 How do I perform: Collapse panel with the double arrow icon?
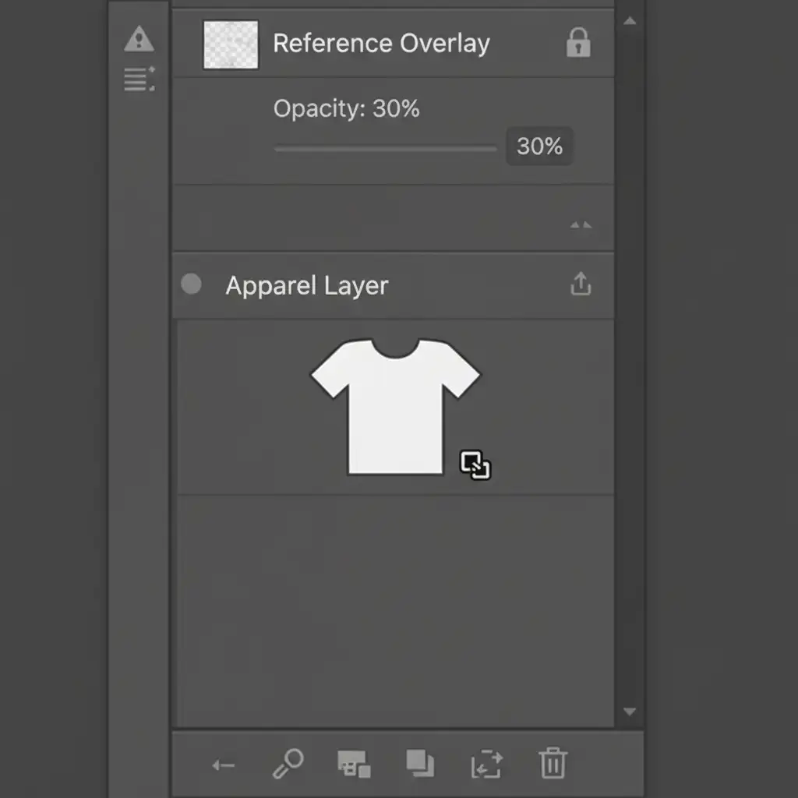point(581,225)
